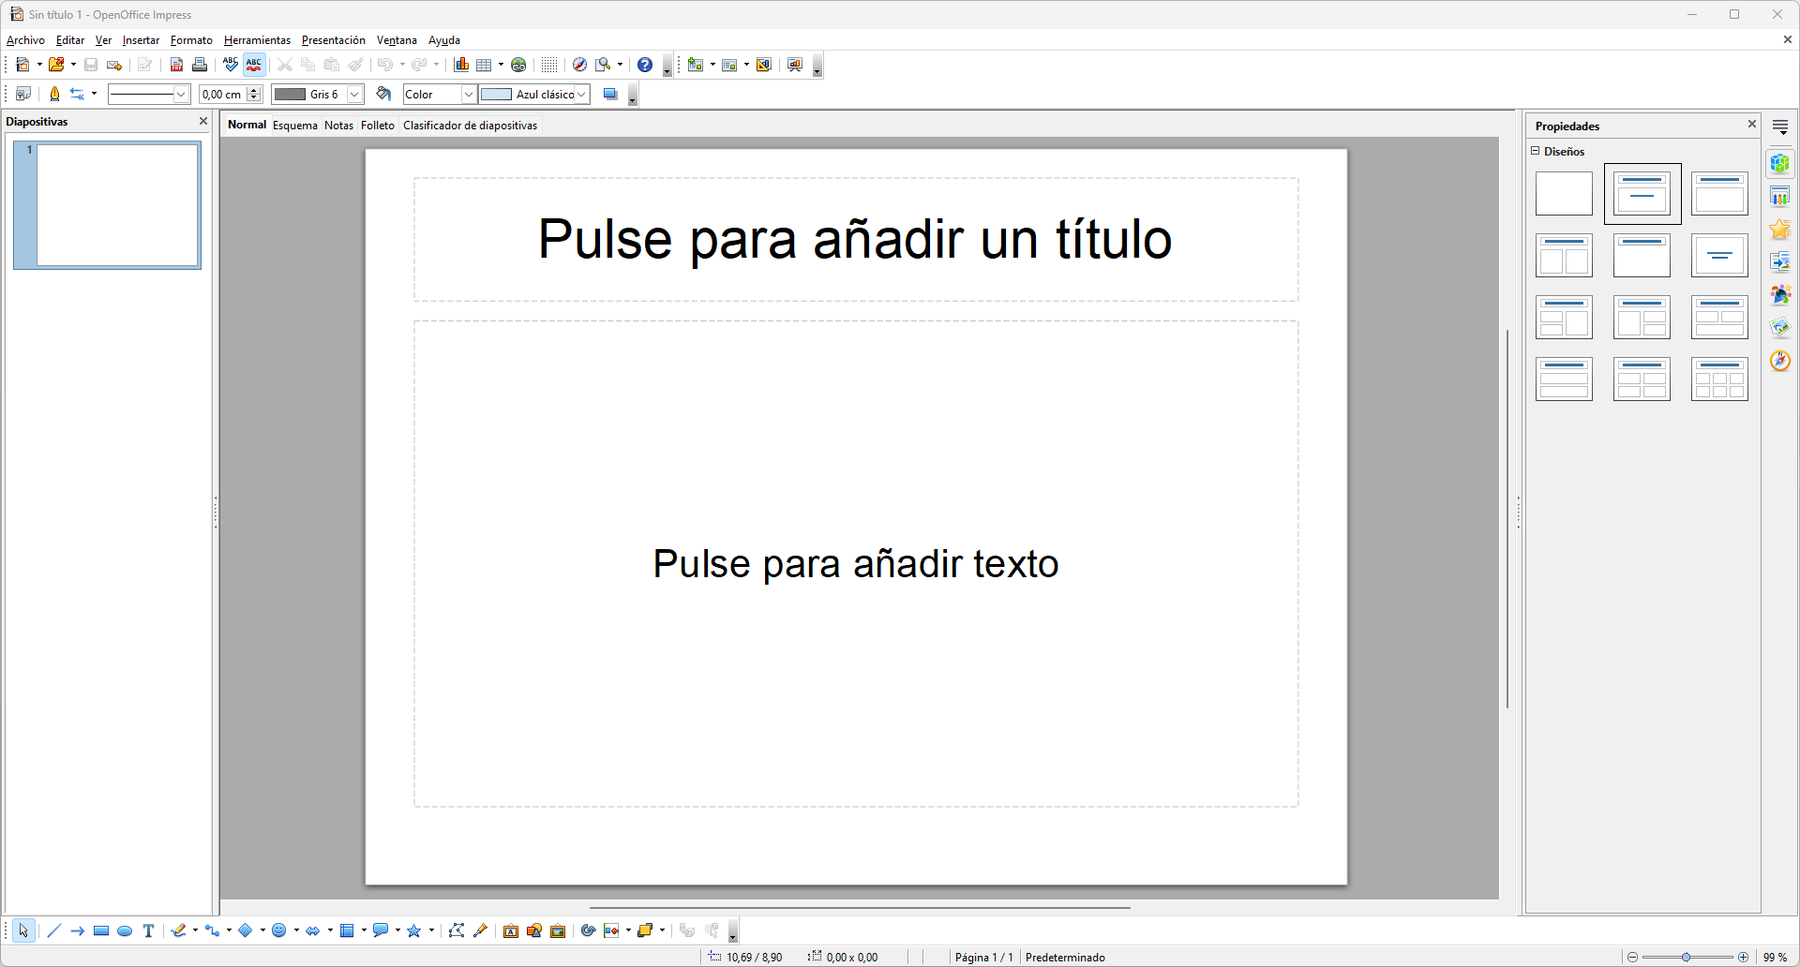Toggle Edit File mode icon
The width and height of the screenshot is (1800, 967).
[x=144, y=65]
